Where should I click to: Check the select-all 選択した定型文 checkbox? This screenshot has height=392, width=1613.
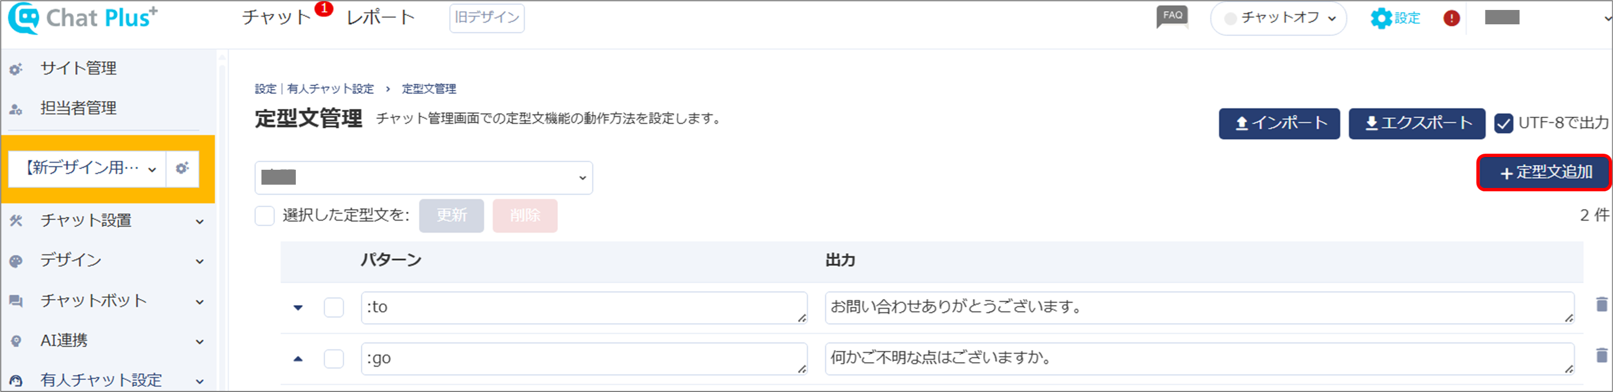point(265,216)
